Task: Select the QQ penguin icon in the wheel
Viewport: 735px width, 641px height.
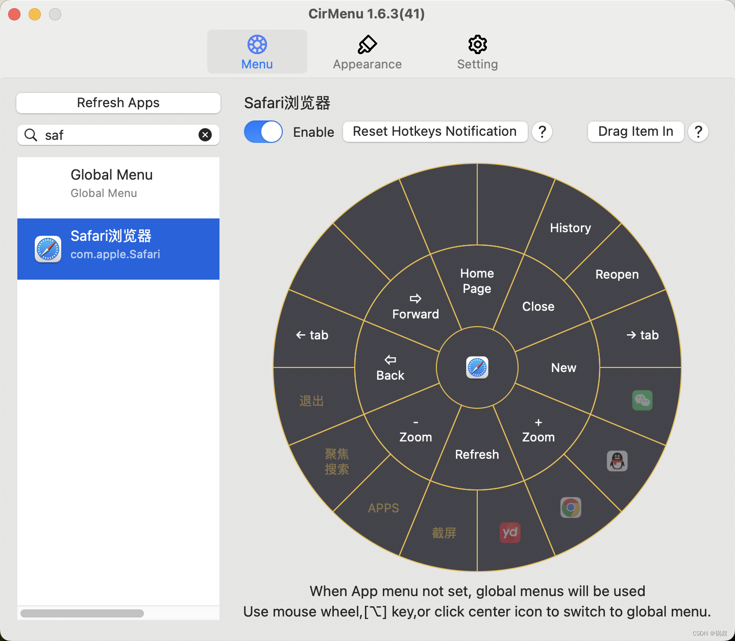Action: pos(617,461)
